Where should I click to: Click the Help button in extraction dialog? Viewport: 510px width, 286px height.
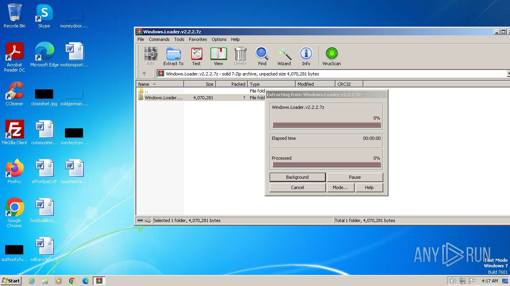pos(369,187)
